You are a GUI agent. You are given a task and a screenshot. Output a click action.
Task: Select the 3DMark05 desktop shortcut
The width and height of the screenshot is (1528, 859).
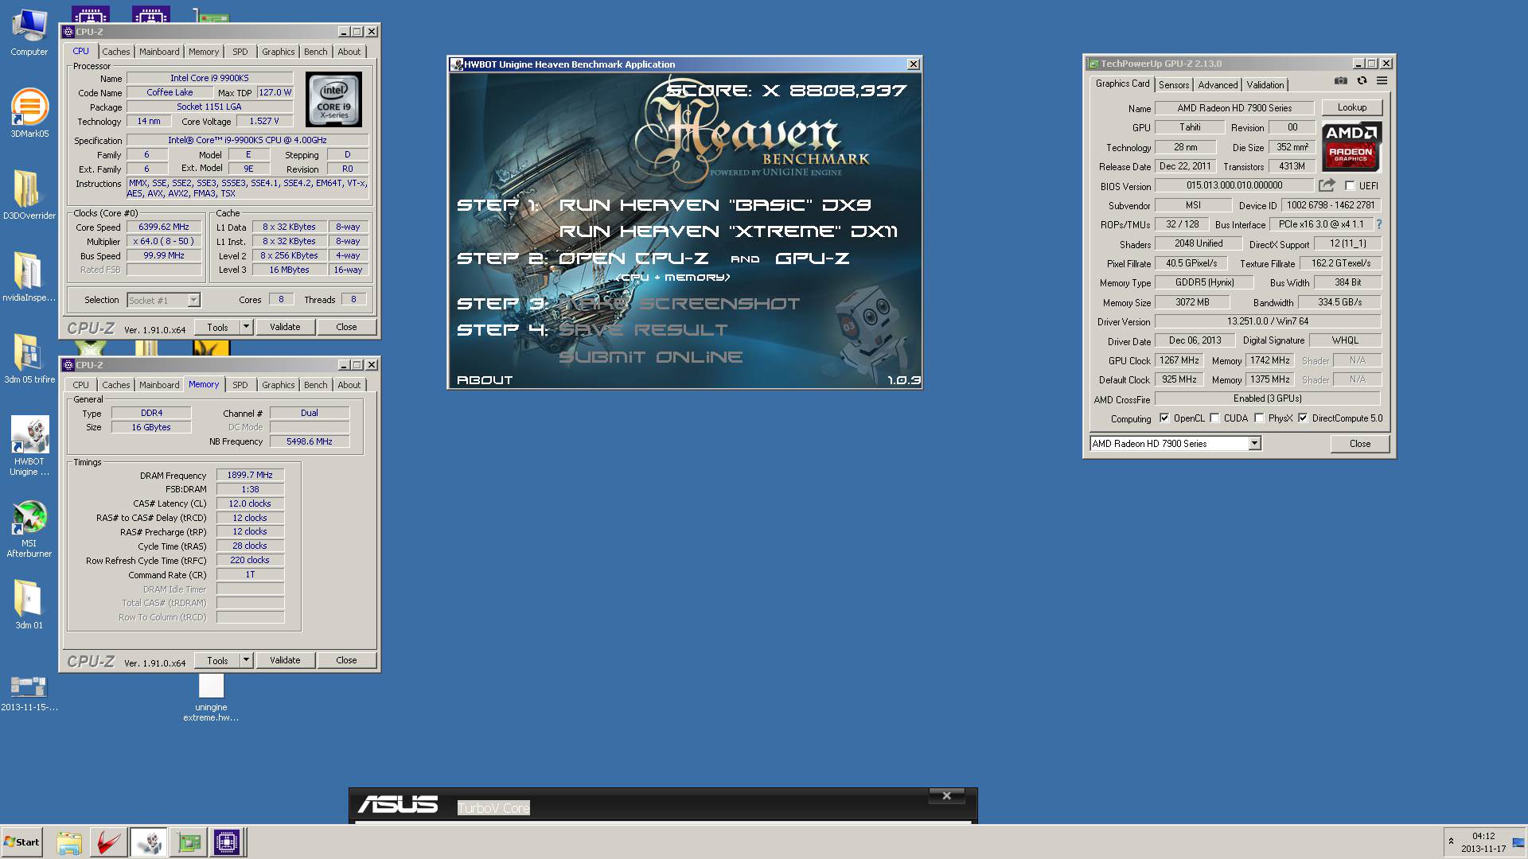[29, 114]
